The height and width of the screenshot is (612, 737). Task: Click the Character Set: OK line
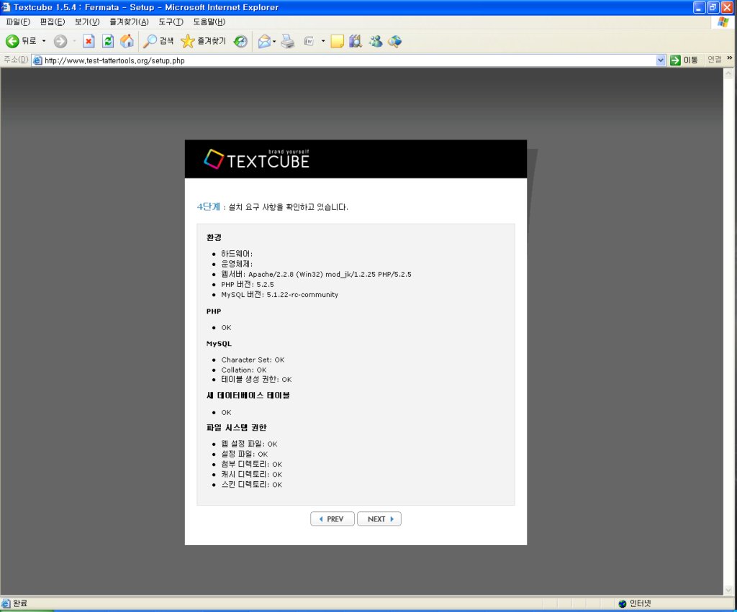coord(253,360)
